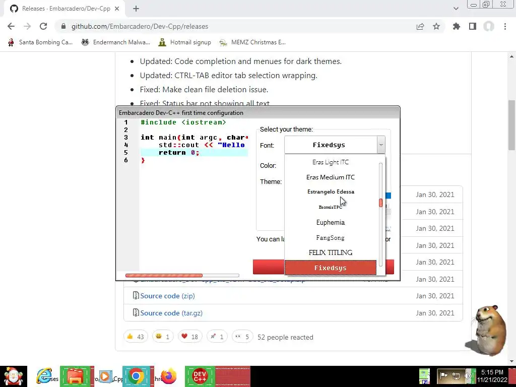Image resolution: width=516 pixels, height=387 pixels.
Task: Close the Releases Embarcadero/Dev-Cpp tab
Action: 117,9
